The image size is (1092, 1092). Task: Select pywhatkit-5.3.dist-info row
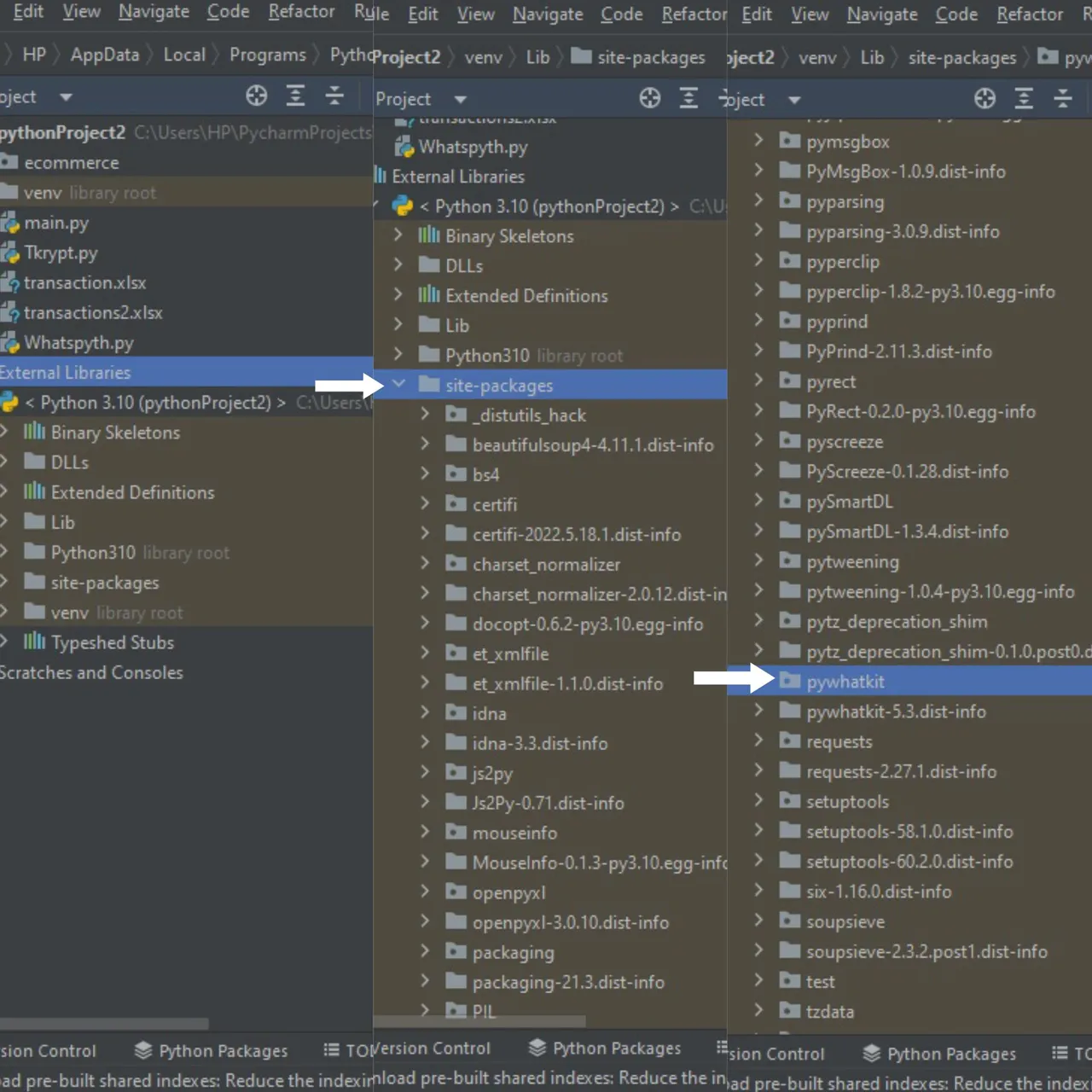click(909, 711)
